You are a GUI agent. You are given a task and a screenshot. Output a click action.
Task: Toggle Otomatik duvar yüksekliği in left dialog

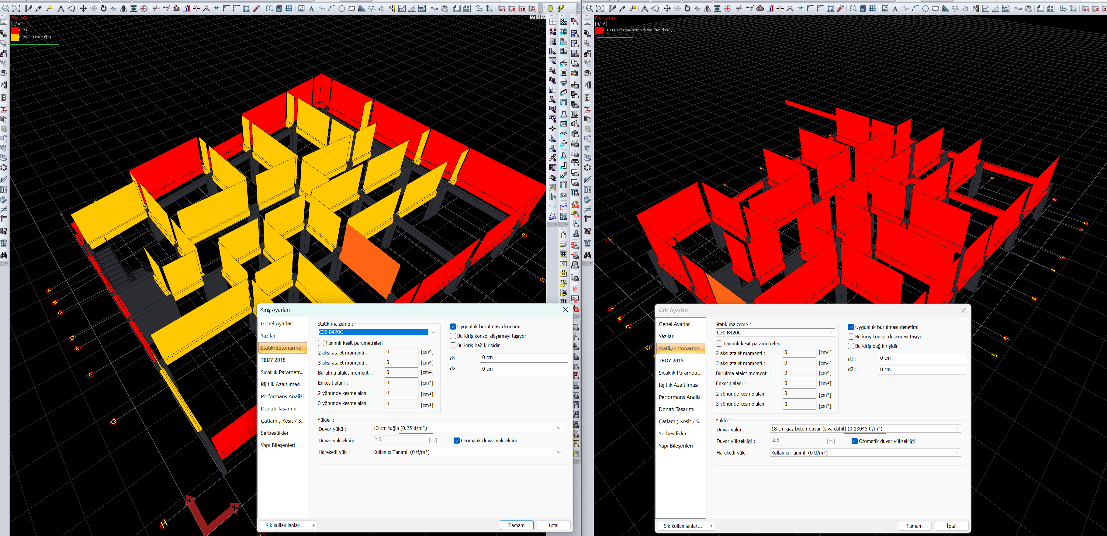pos(457,441)
